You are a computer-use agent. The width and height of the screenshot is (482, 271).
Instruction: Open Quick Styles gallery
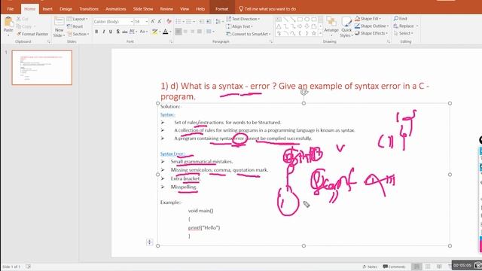pyautogui.click(x=346, y=27)
